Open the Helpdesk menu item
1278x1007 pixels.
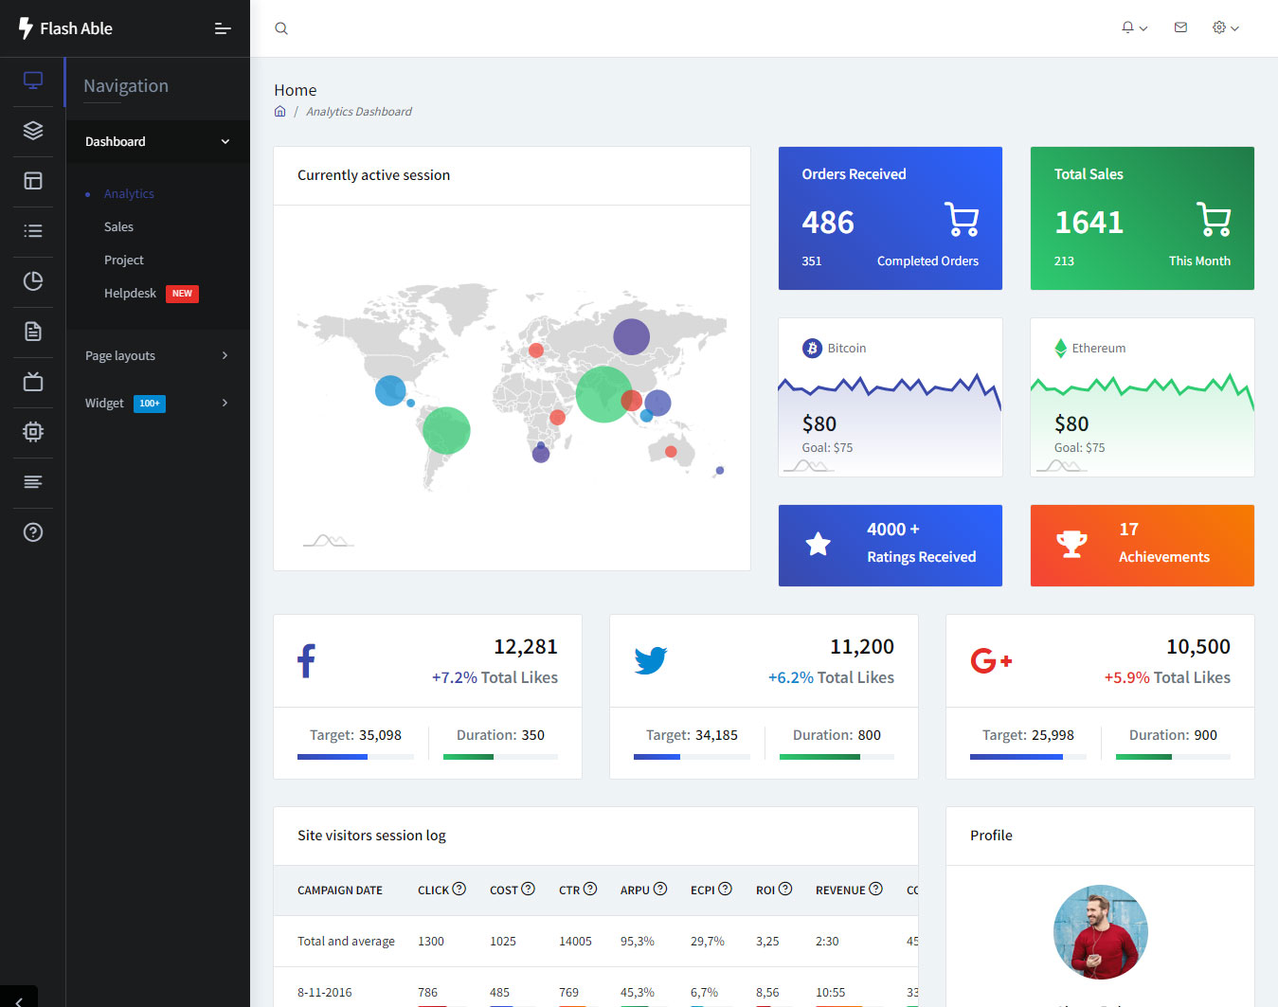click(130, 294)
